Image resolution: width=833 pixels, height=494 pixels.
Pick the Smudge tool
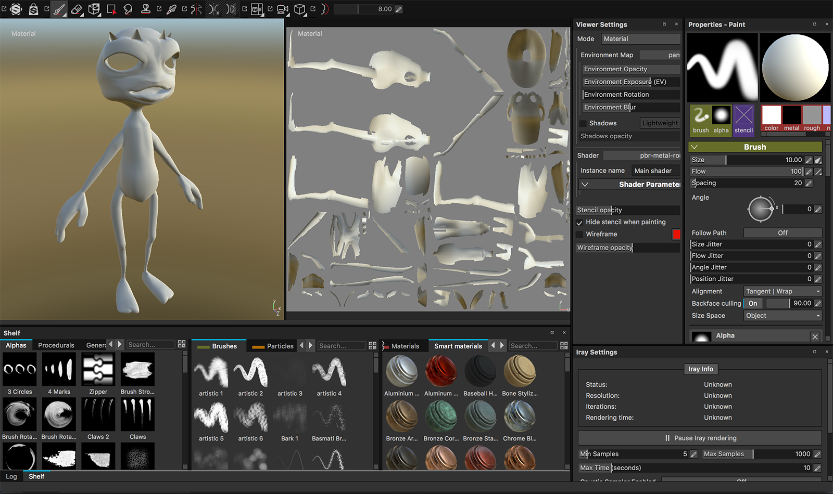(128, 9)
